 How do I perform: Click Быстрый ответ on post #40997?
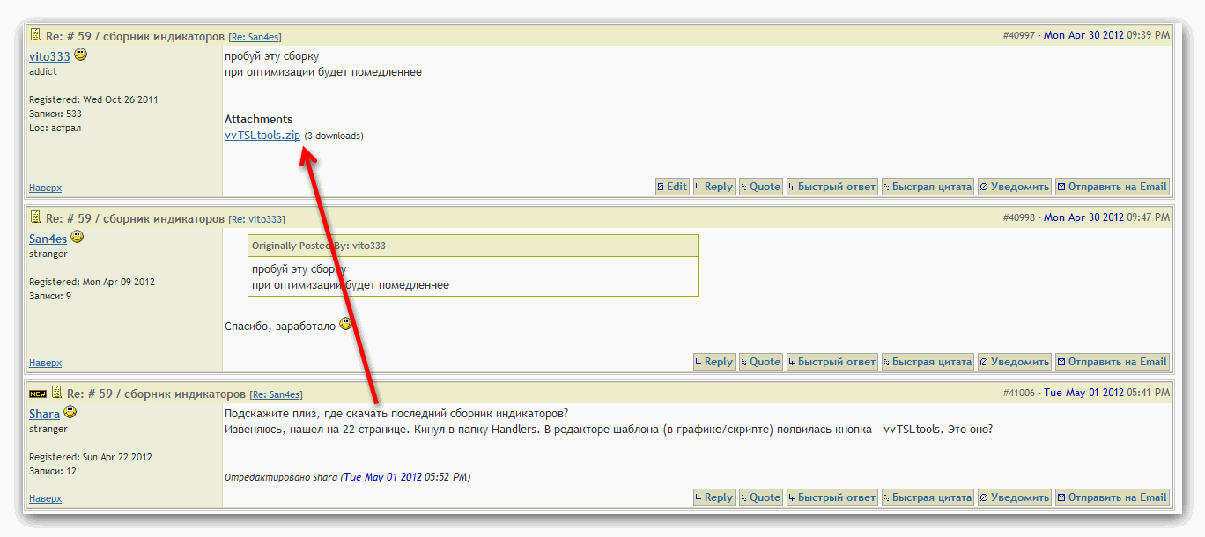click(832, 187)
